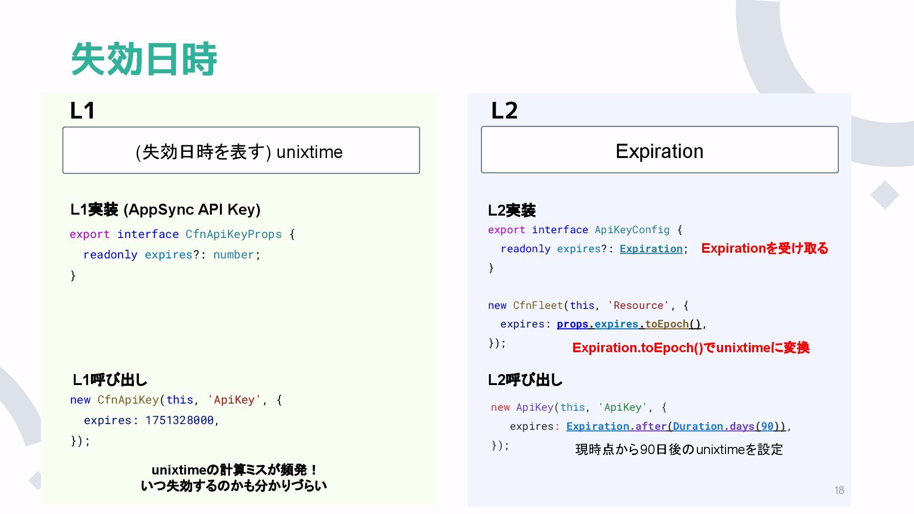Click the L2実装 heading
Viewport: 914px width, 514px height.
[512, 210]
